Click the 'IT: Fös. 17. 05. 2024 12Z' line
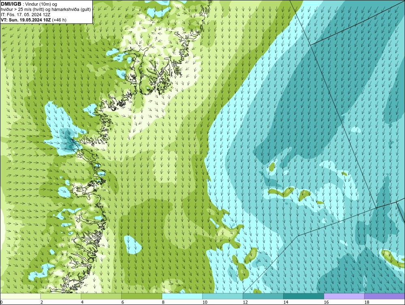This screenshot has width=405, height=305. coord(26,15)
